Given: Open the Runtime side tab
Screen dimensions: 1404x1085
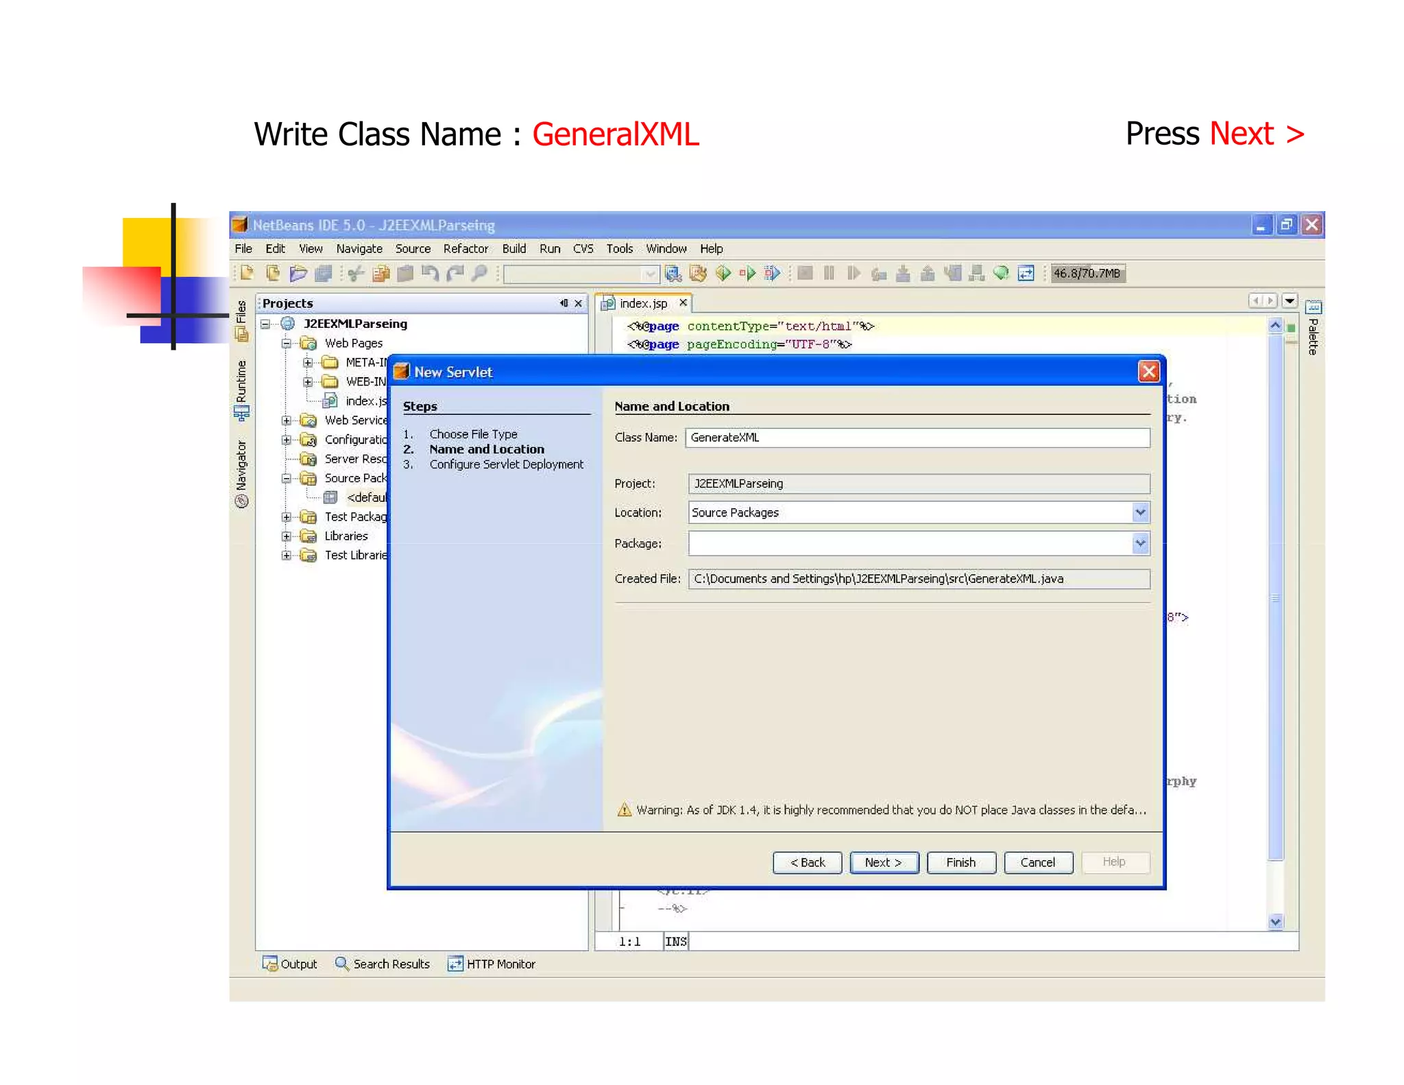Looking at the screenshot, I should click(x=241, y=390).
